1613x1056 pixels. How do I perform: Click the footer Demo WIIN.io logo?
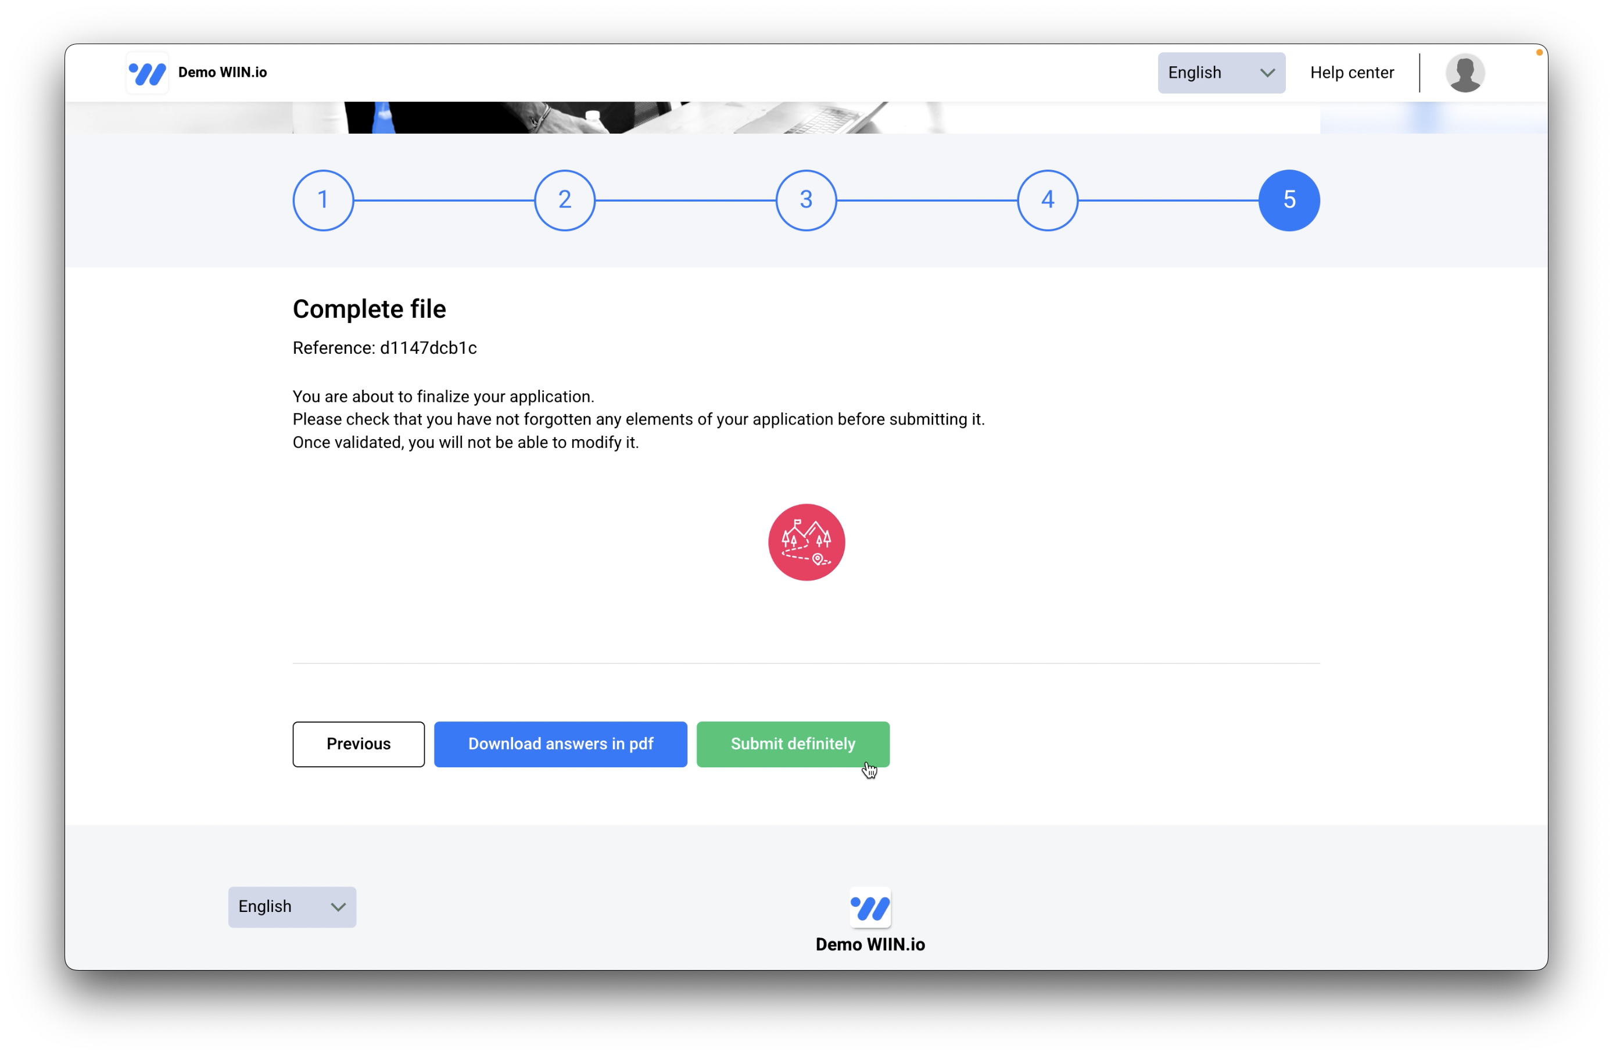coord(870,908)
